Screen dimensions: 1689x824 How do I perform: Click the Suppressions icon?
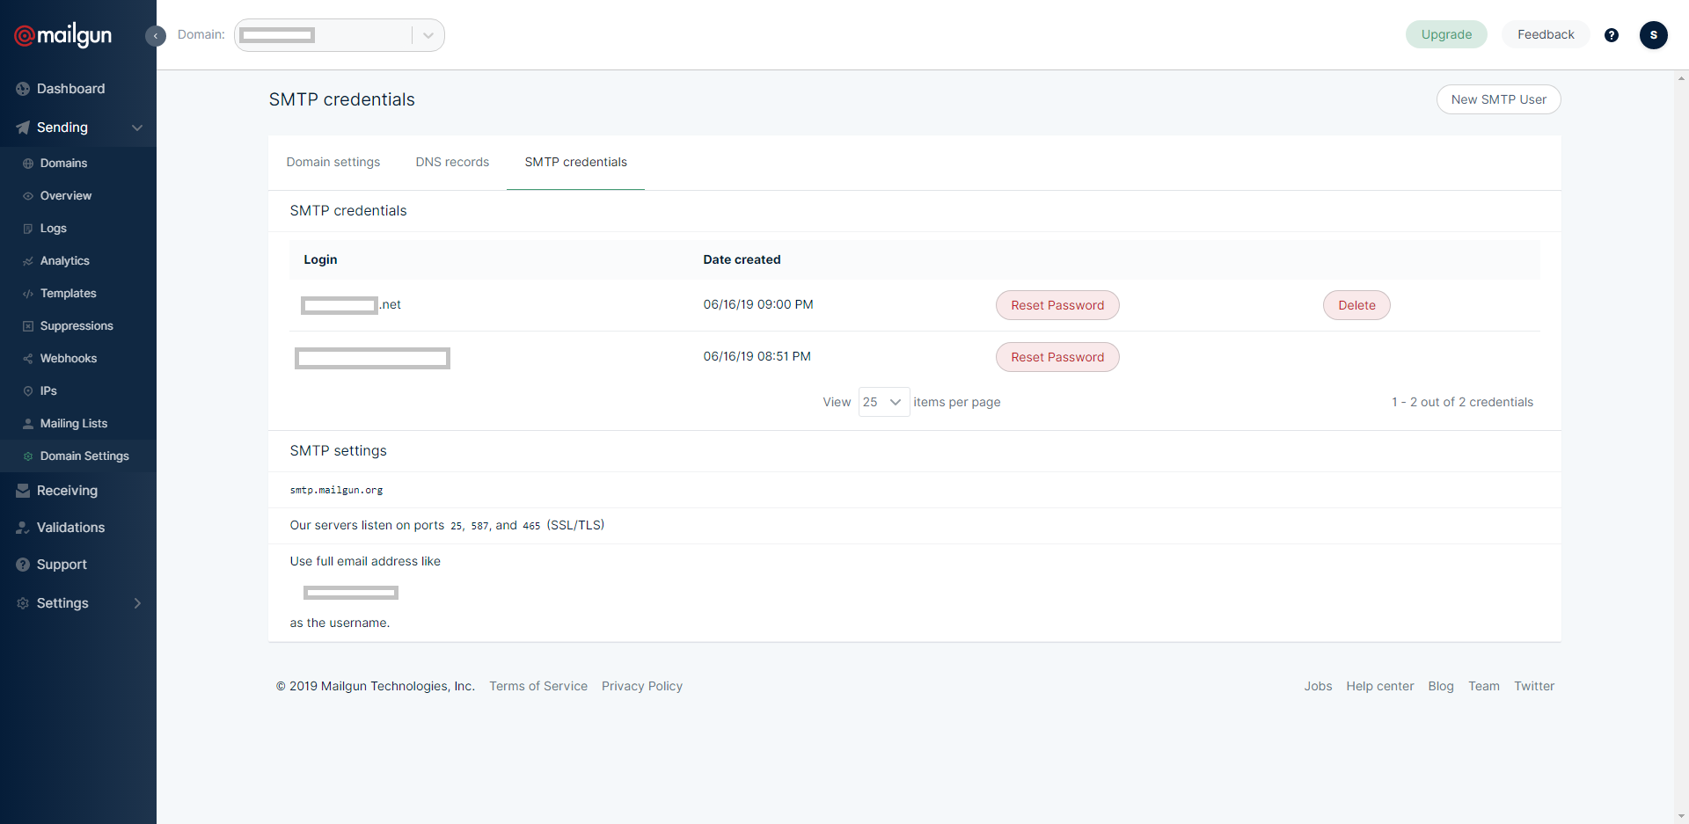28,326
